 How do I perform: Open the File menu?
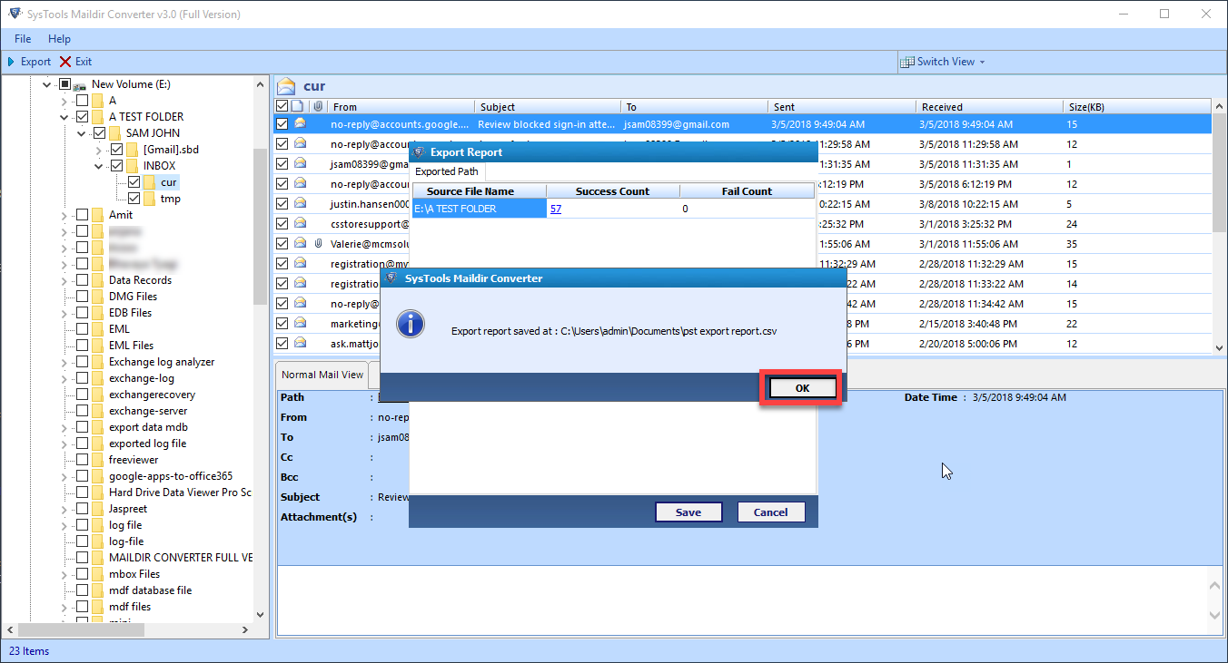click(x=23, y=39)
